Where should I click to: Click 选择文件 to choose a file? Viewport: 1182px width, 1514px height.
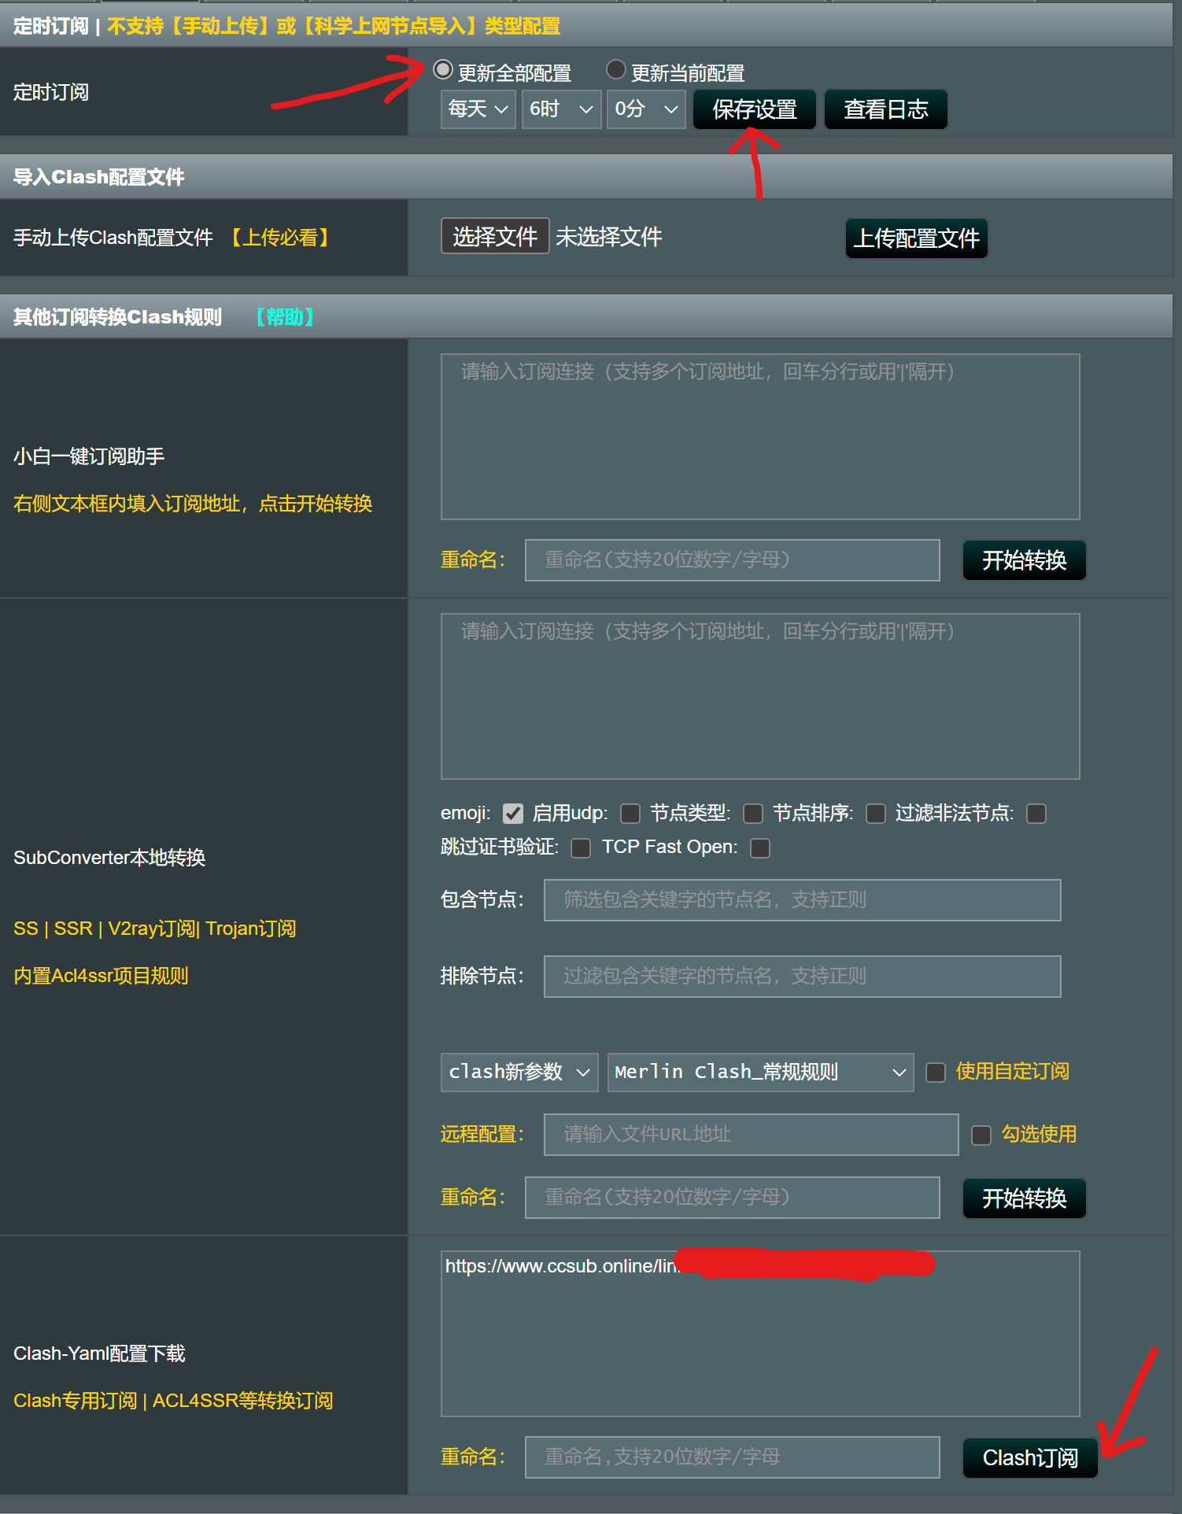pyautogui.click(x=494, y=237)
